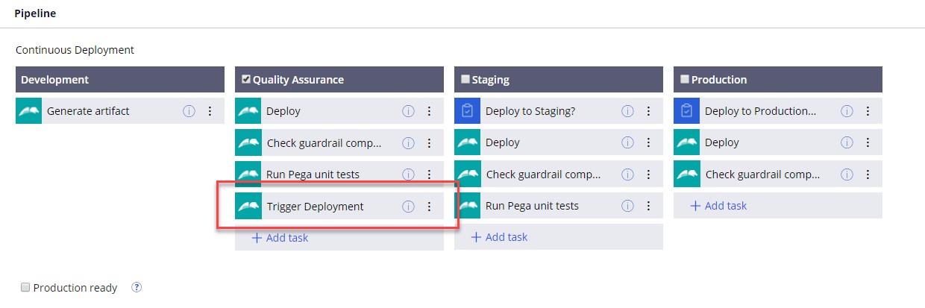This screenshot has height=308, width=925.
Task: Add task to Production stage
Action: click(718, 206)
